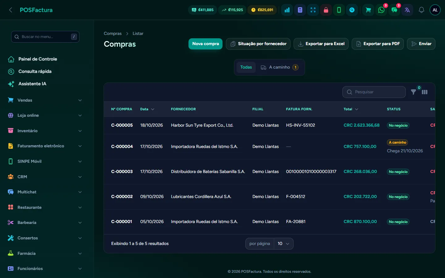445x278 pixels.
Task: Expand the SINPE Móvil menu section
Action: coord(45,161)
